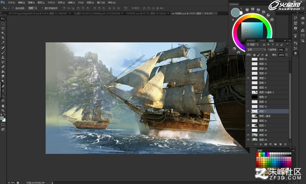Click lock position icon in Layers panel

(x=262, y=55)
